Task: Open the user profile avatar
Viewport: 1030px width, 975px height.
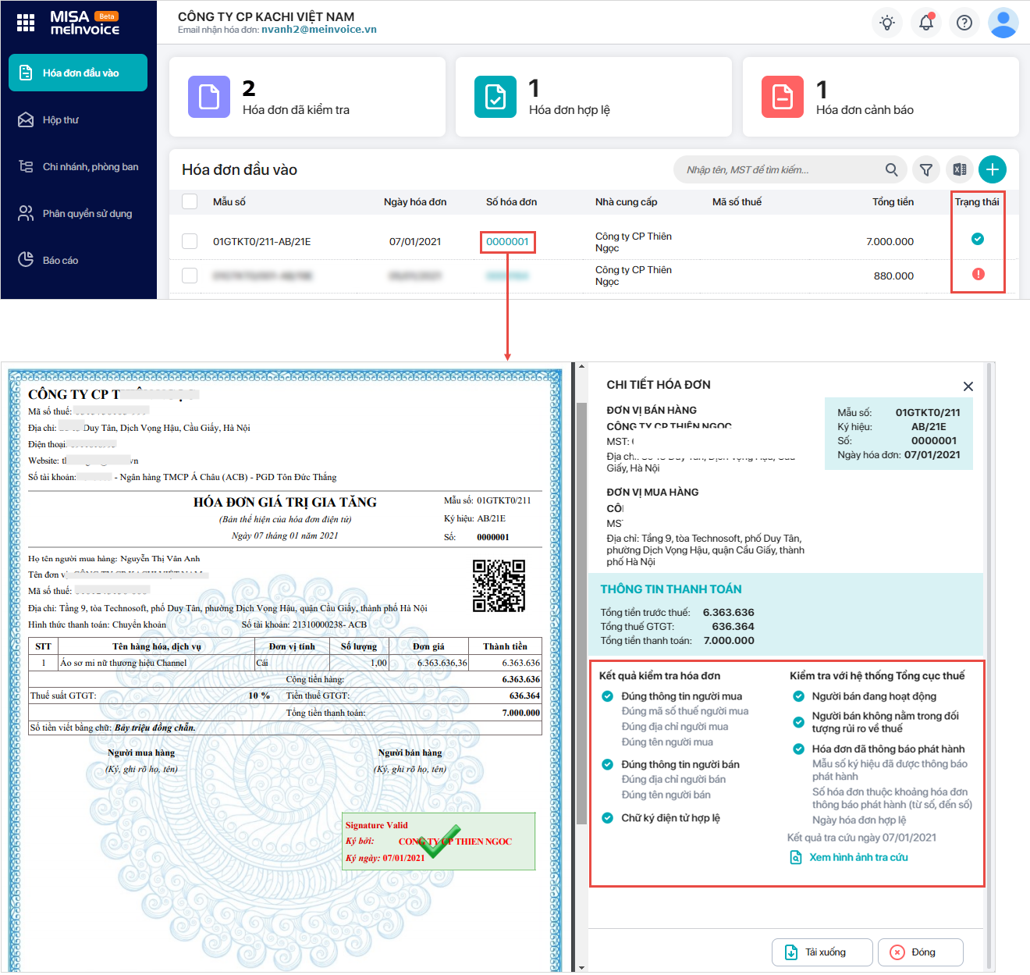Action: click(1003, 23)
